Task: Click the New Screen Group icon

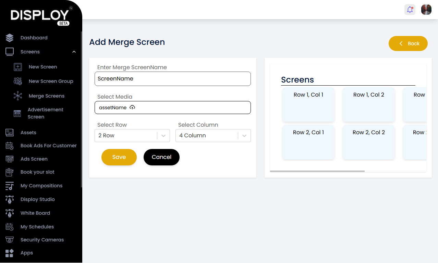Action: click(17, 81)
